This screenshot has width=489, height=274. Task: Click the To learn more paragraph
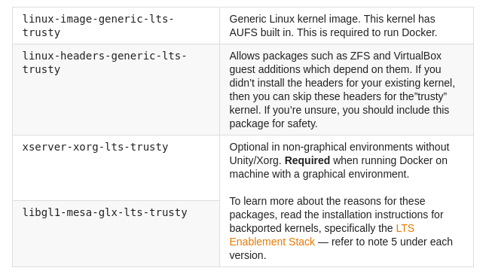pos(341,228)
